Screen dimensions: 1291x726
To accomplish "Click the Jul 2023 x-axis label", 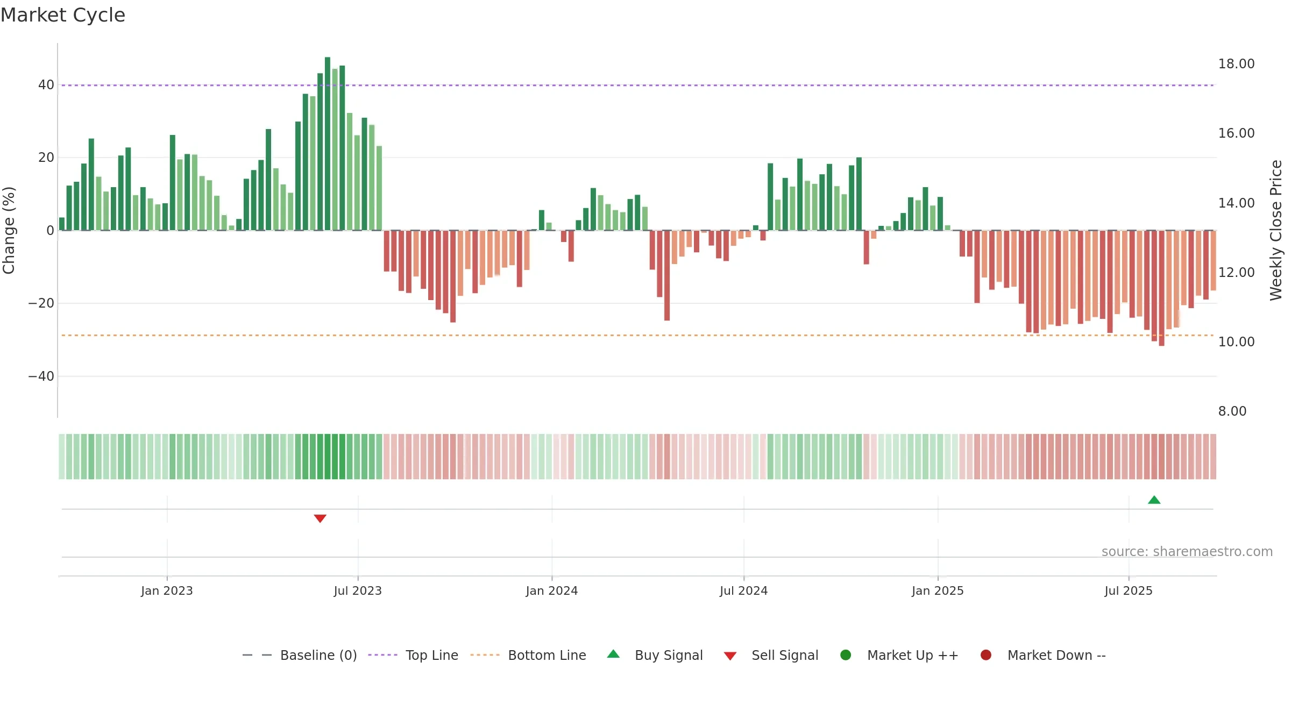I will [x=358, y=590].
